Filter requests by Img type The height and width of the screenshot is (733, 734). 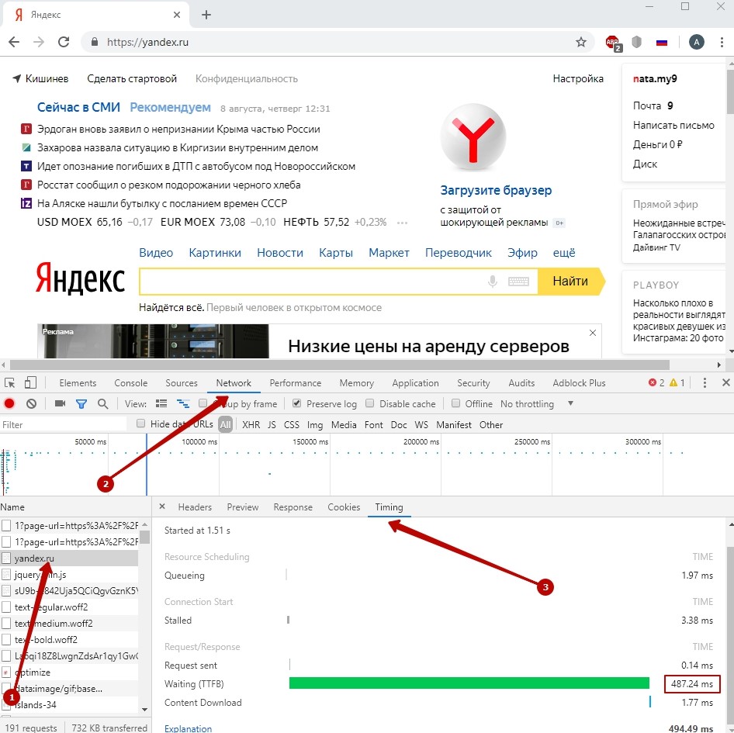315,424
